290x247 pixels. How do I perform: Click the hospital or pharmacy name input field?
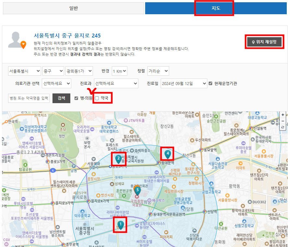point(29,98)
